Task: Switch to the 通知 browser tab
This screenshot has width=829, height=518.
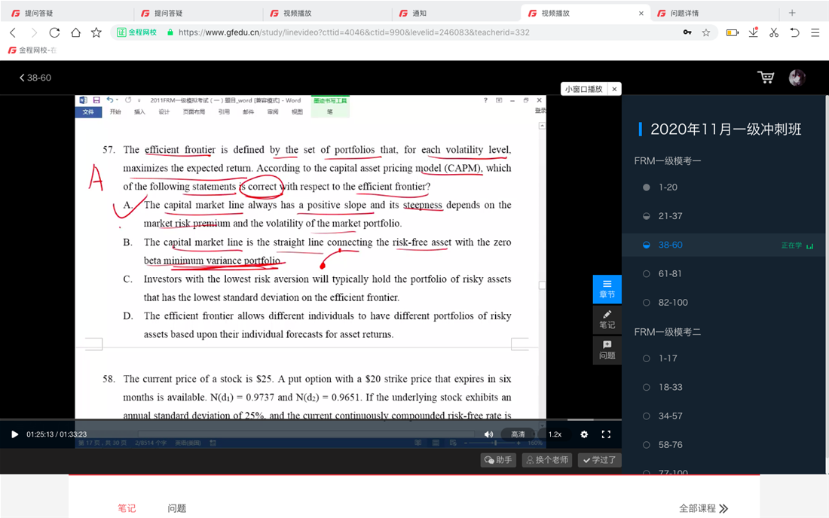Action: point(454,14)
